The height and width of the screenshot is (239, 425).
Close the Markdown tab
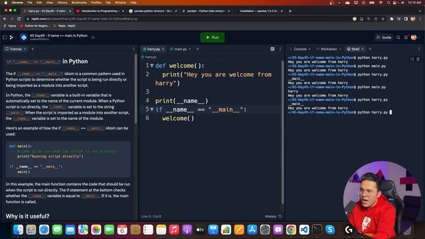[340, 49]
